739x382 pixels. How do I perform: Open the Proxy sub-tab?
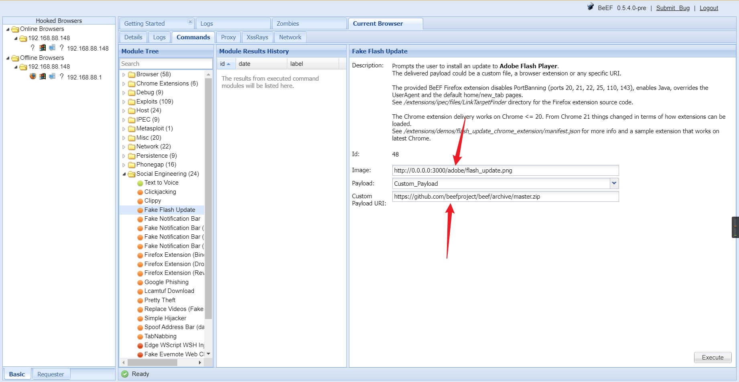(x=228, y=37)
